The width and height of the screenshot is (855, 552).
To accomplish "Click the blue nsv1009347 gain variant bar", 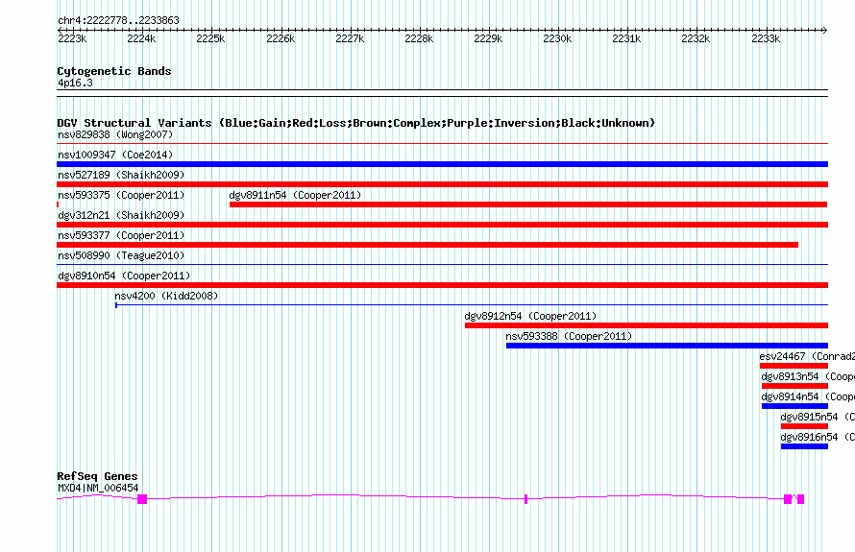I will click(442, 164).
